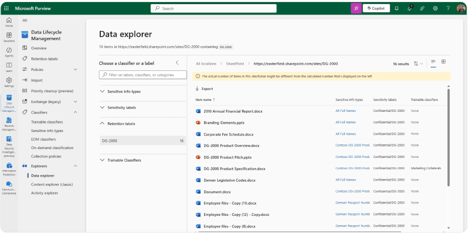Click SharePoint in the breadcrumb
468x234 pixels.
tap(235, 64)
